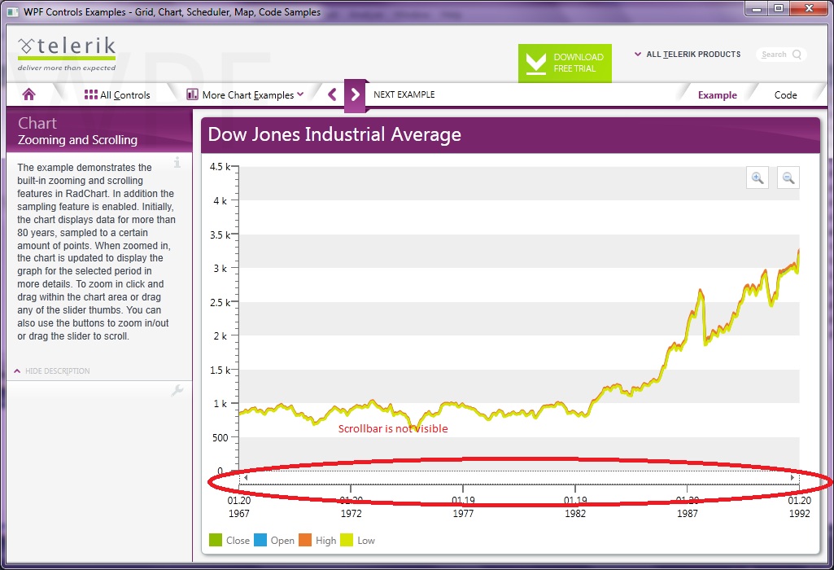The image size is (834, 570).
Task: Maximize the WPF Controls Examples window
Action: pos(779,8)
